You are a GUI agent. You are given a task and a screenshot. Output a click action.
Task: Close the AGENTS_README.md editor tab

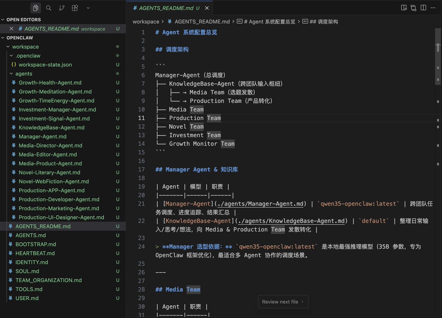(207, 8)
